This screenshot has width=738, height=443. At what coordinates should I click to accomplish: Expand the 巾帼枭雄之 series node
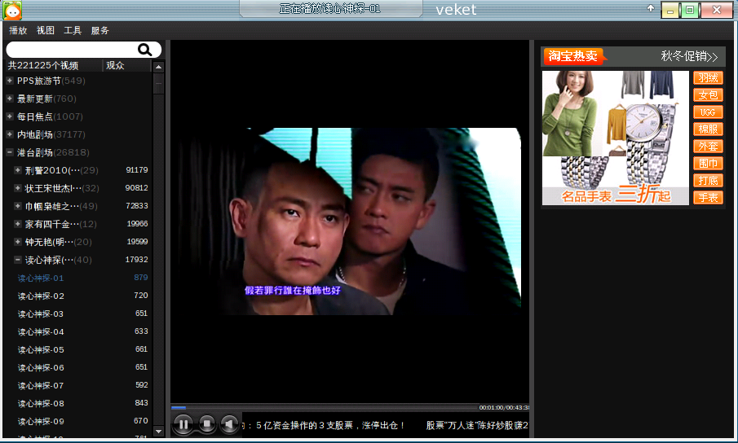(17, 206)
